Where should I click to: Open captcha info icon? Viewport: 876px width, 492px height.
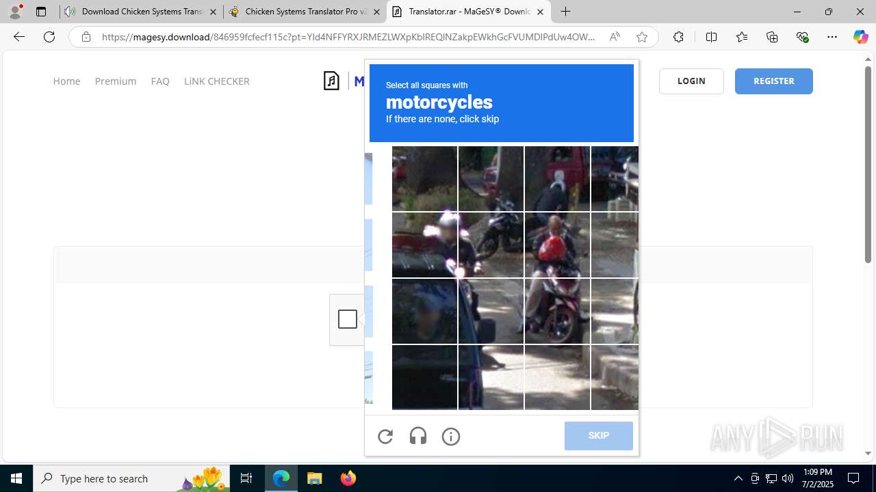[x=451, y=436]
